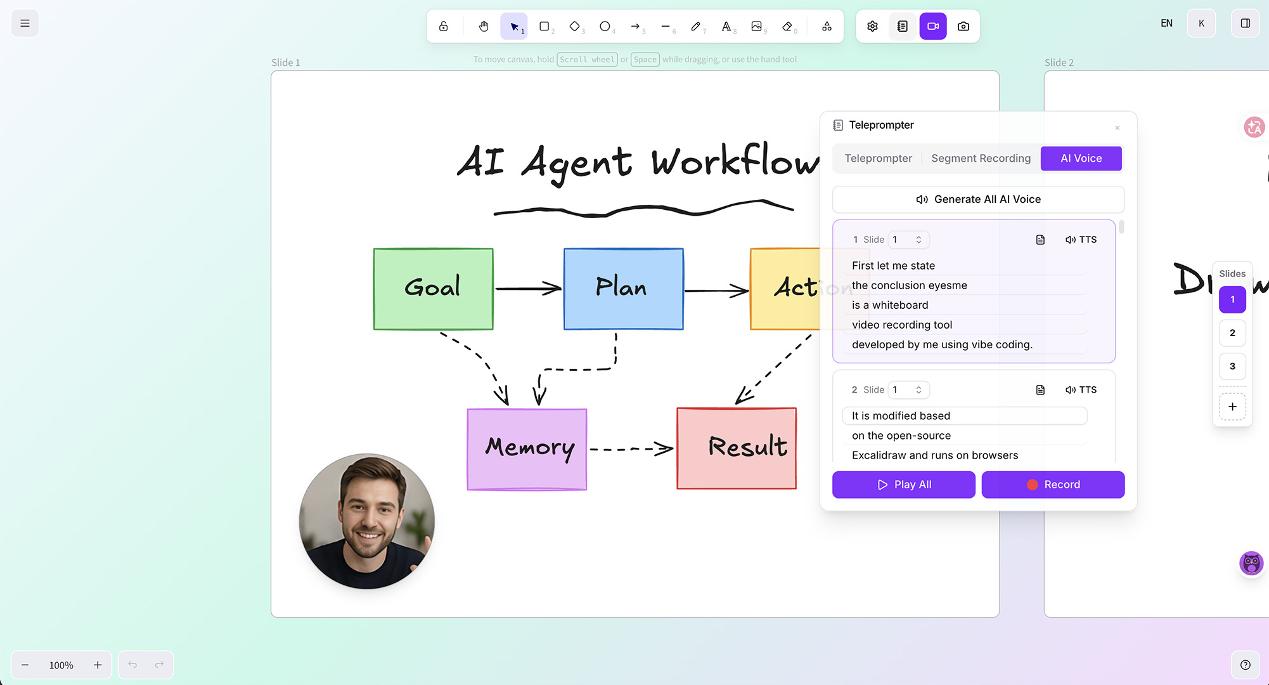Viewport: 1269px width, 685px height.
Task: Close the Teleprompter panel
Action: tap(1118, 128)
